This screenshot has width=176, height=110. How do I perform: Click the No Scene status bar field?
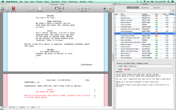point(22,107)
